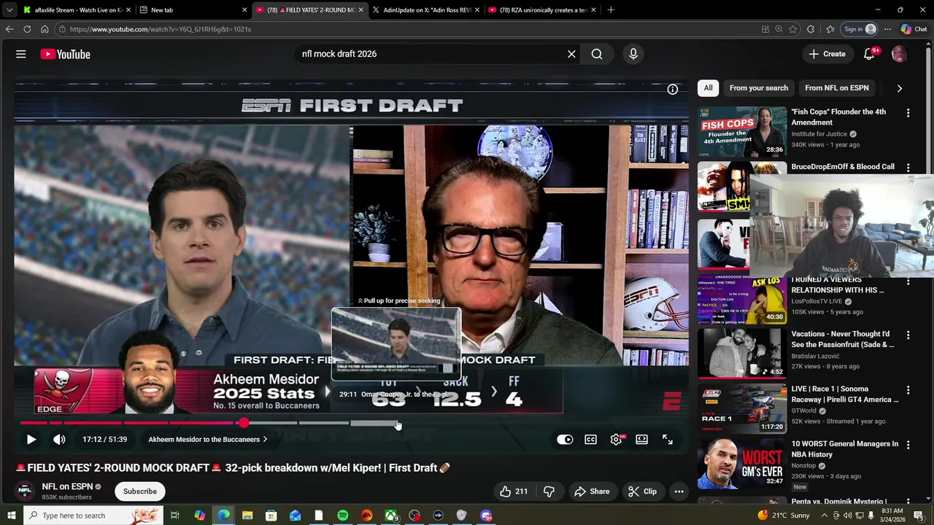
Task: Open the player settings gear
Action: click(x=617, y=439)
